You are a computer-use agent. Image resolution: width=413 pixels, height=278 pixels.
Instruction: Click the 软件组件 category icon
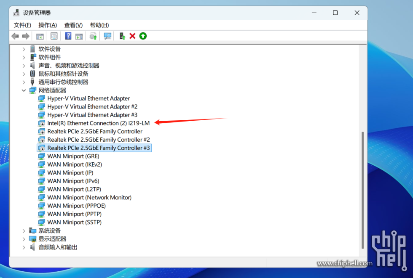coord(33,57)
